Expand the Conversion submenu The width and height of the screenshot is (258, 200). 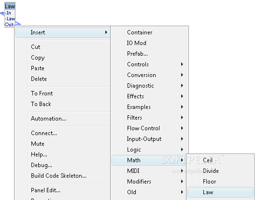[150, 75]
